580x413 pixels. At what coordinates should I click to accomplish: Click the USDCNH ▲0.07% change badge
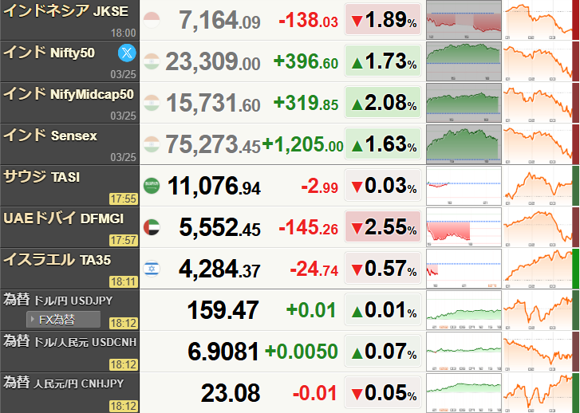[x=383, y=351]
